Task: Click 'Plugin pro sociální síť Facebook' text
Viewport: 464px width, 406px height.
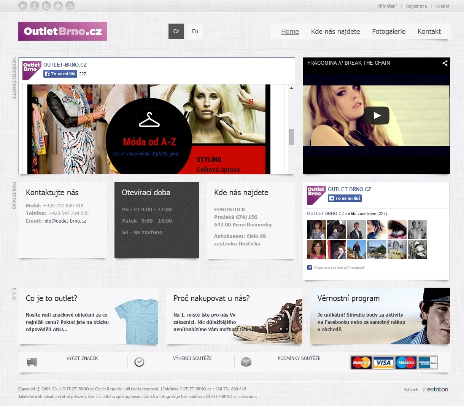Action: click(339, 267)
